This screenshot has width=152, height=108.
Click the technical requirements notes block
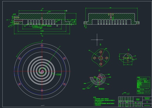click(104, 101)
